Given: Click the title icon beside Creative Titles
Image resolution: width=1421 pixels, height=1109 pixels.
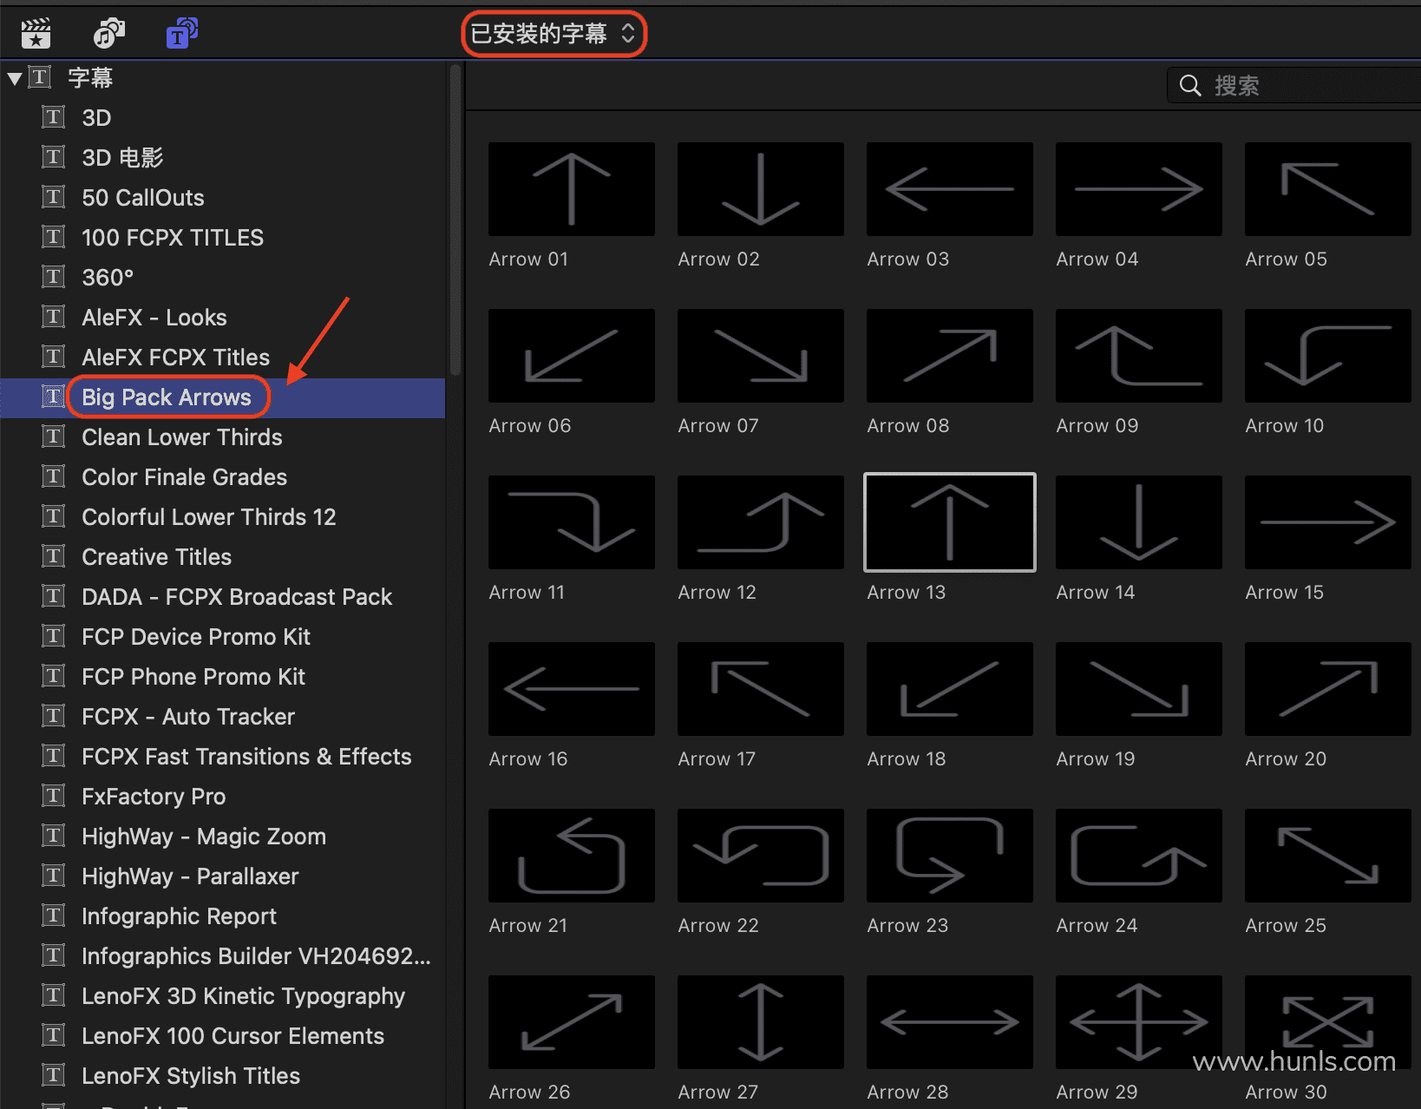Looking at the screenshot, I should point(54,556).
